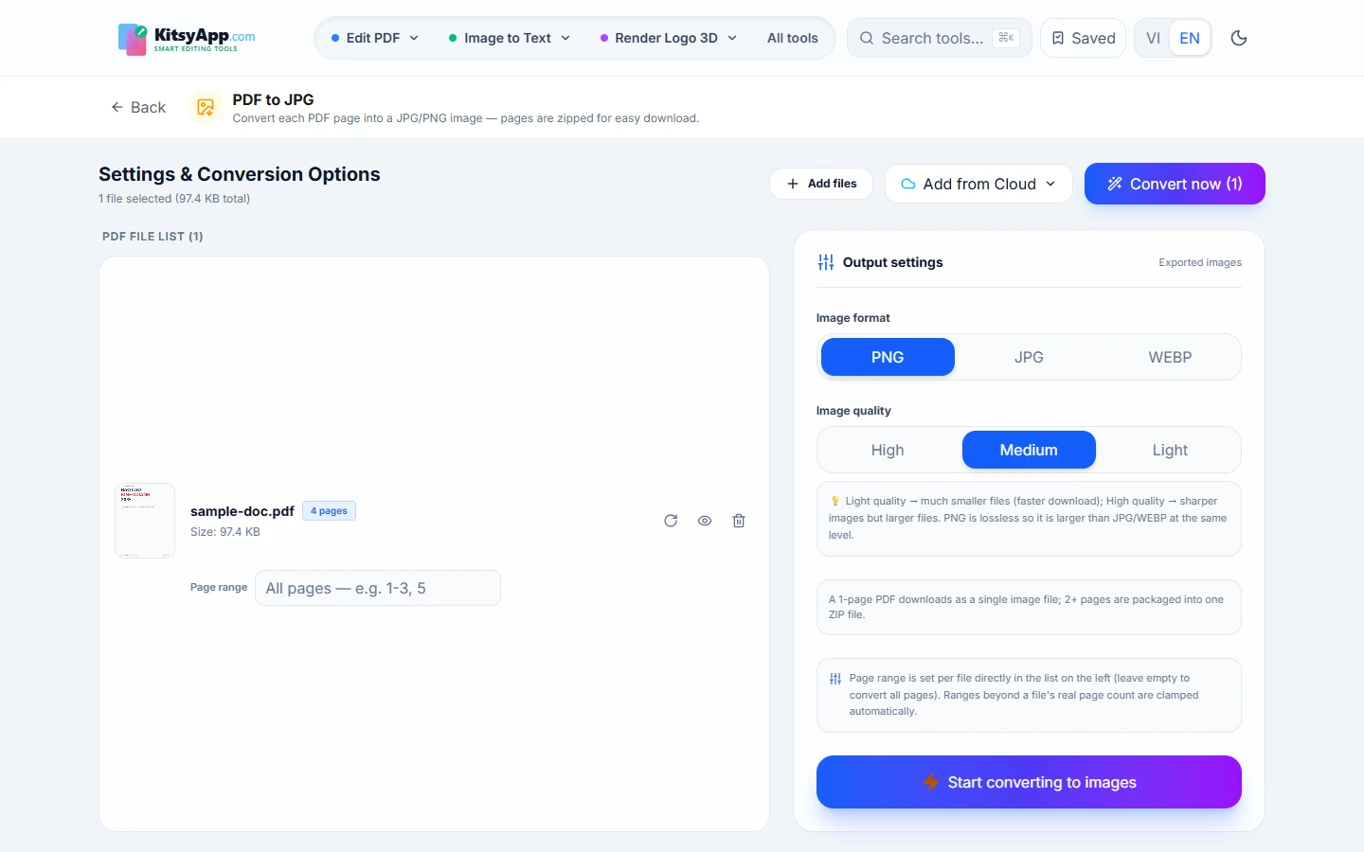The height and width of the screenshot is (852, 1364).
Task: Open All tools
Action: (793, 38)
